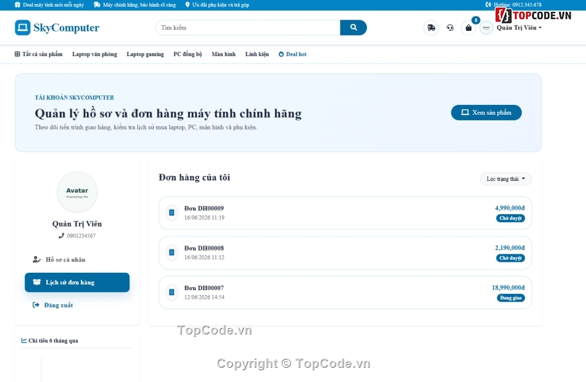
Task: Click the Chờ duyệt badge of DH00009
Action: click(x=511, y=218)
